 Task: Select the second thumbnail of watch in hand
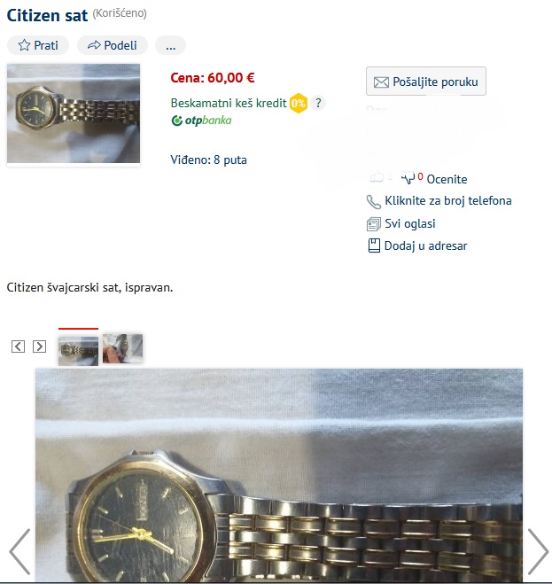122,348
